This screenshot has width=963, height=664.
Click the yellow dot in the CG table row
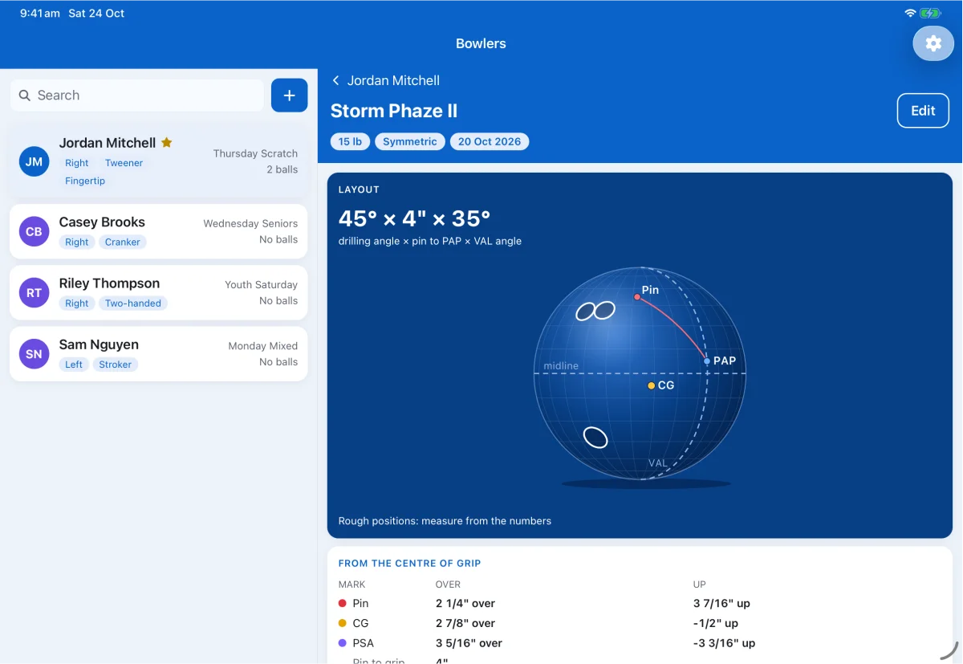click(x=343, y=623)
